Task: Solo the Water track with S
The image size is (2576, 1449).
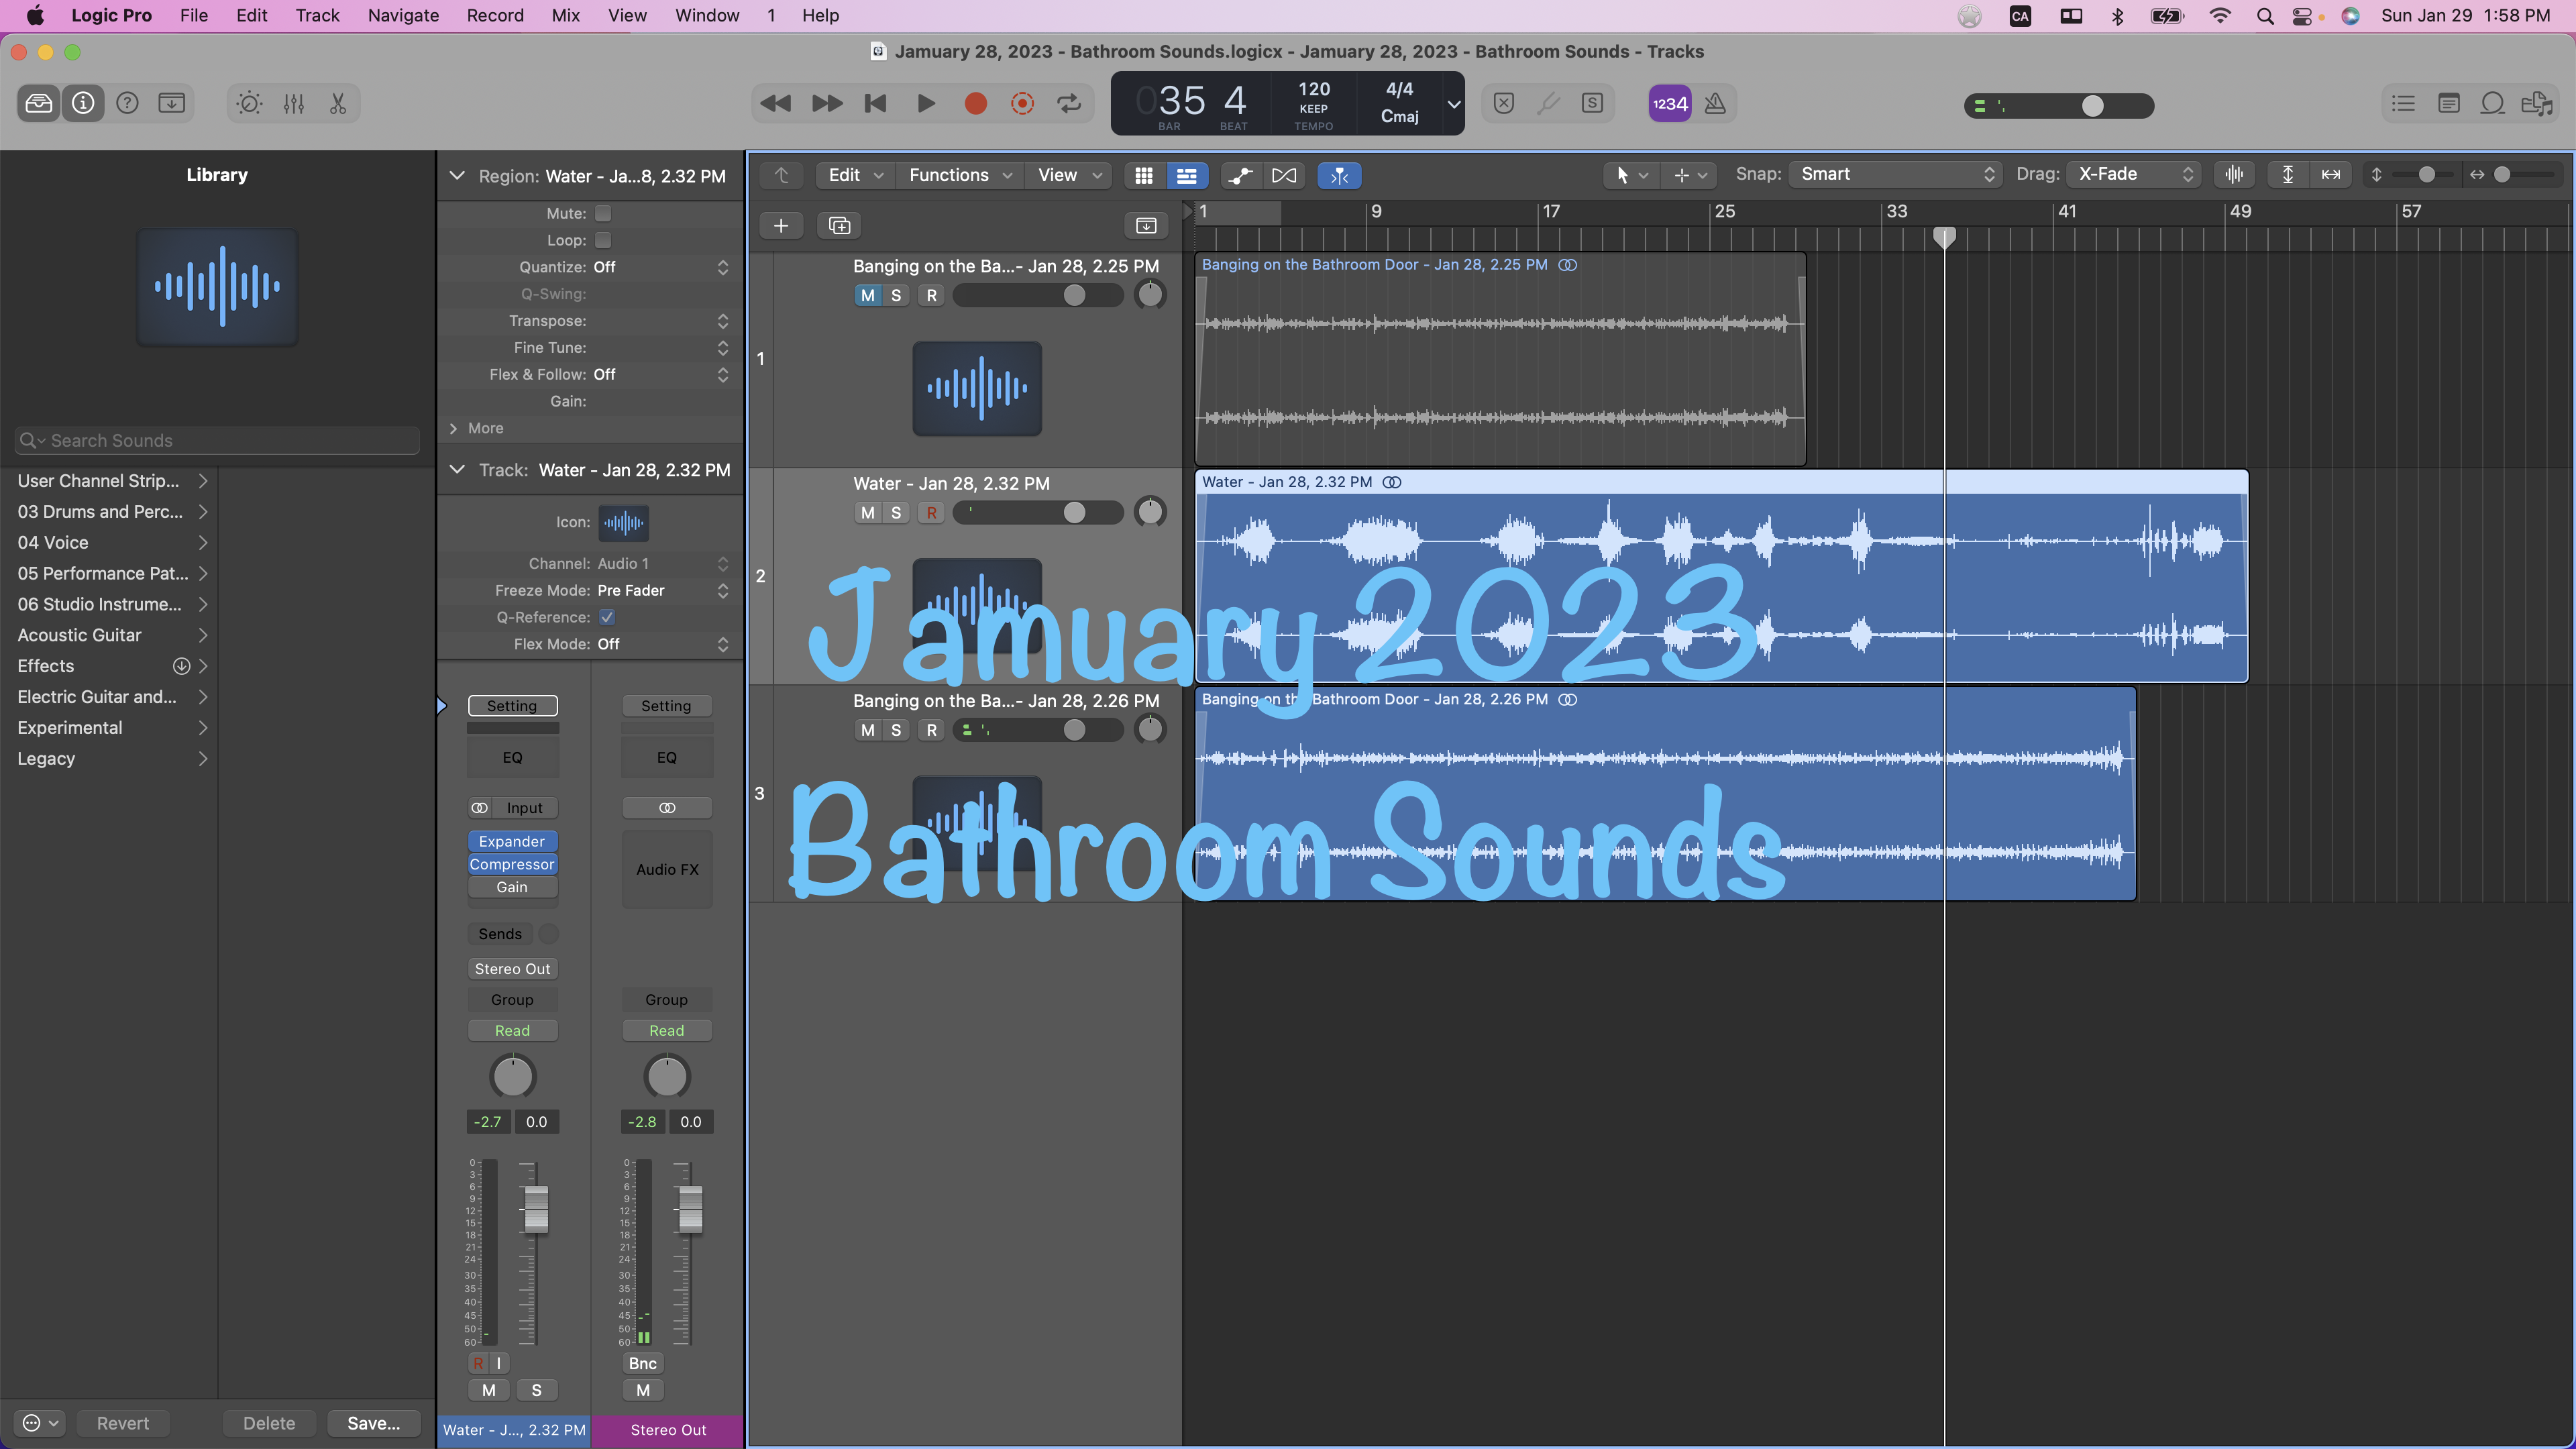Action: 896,512
